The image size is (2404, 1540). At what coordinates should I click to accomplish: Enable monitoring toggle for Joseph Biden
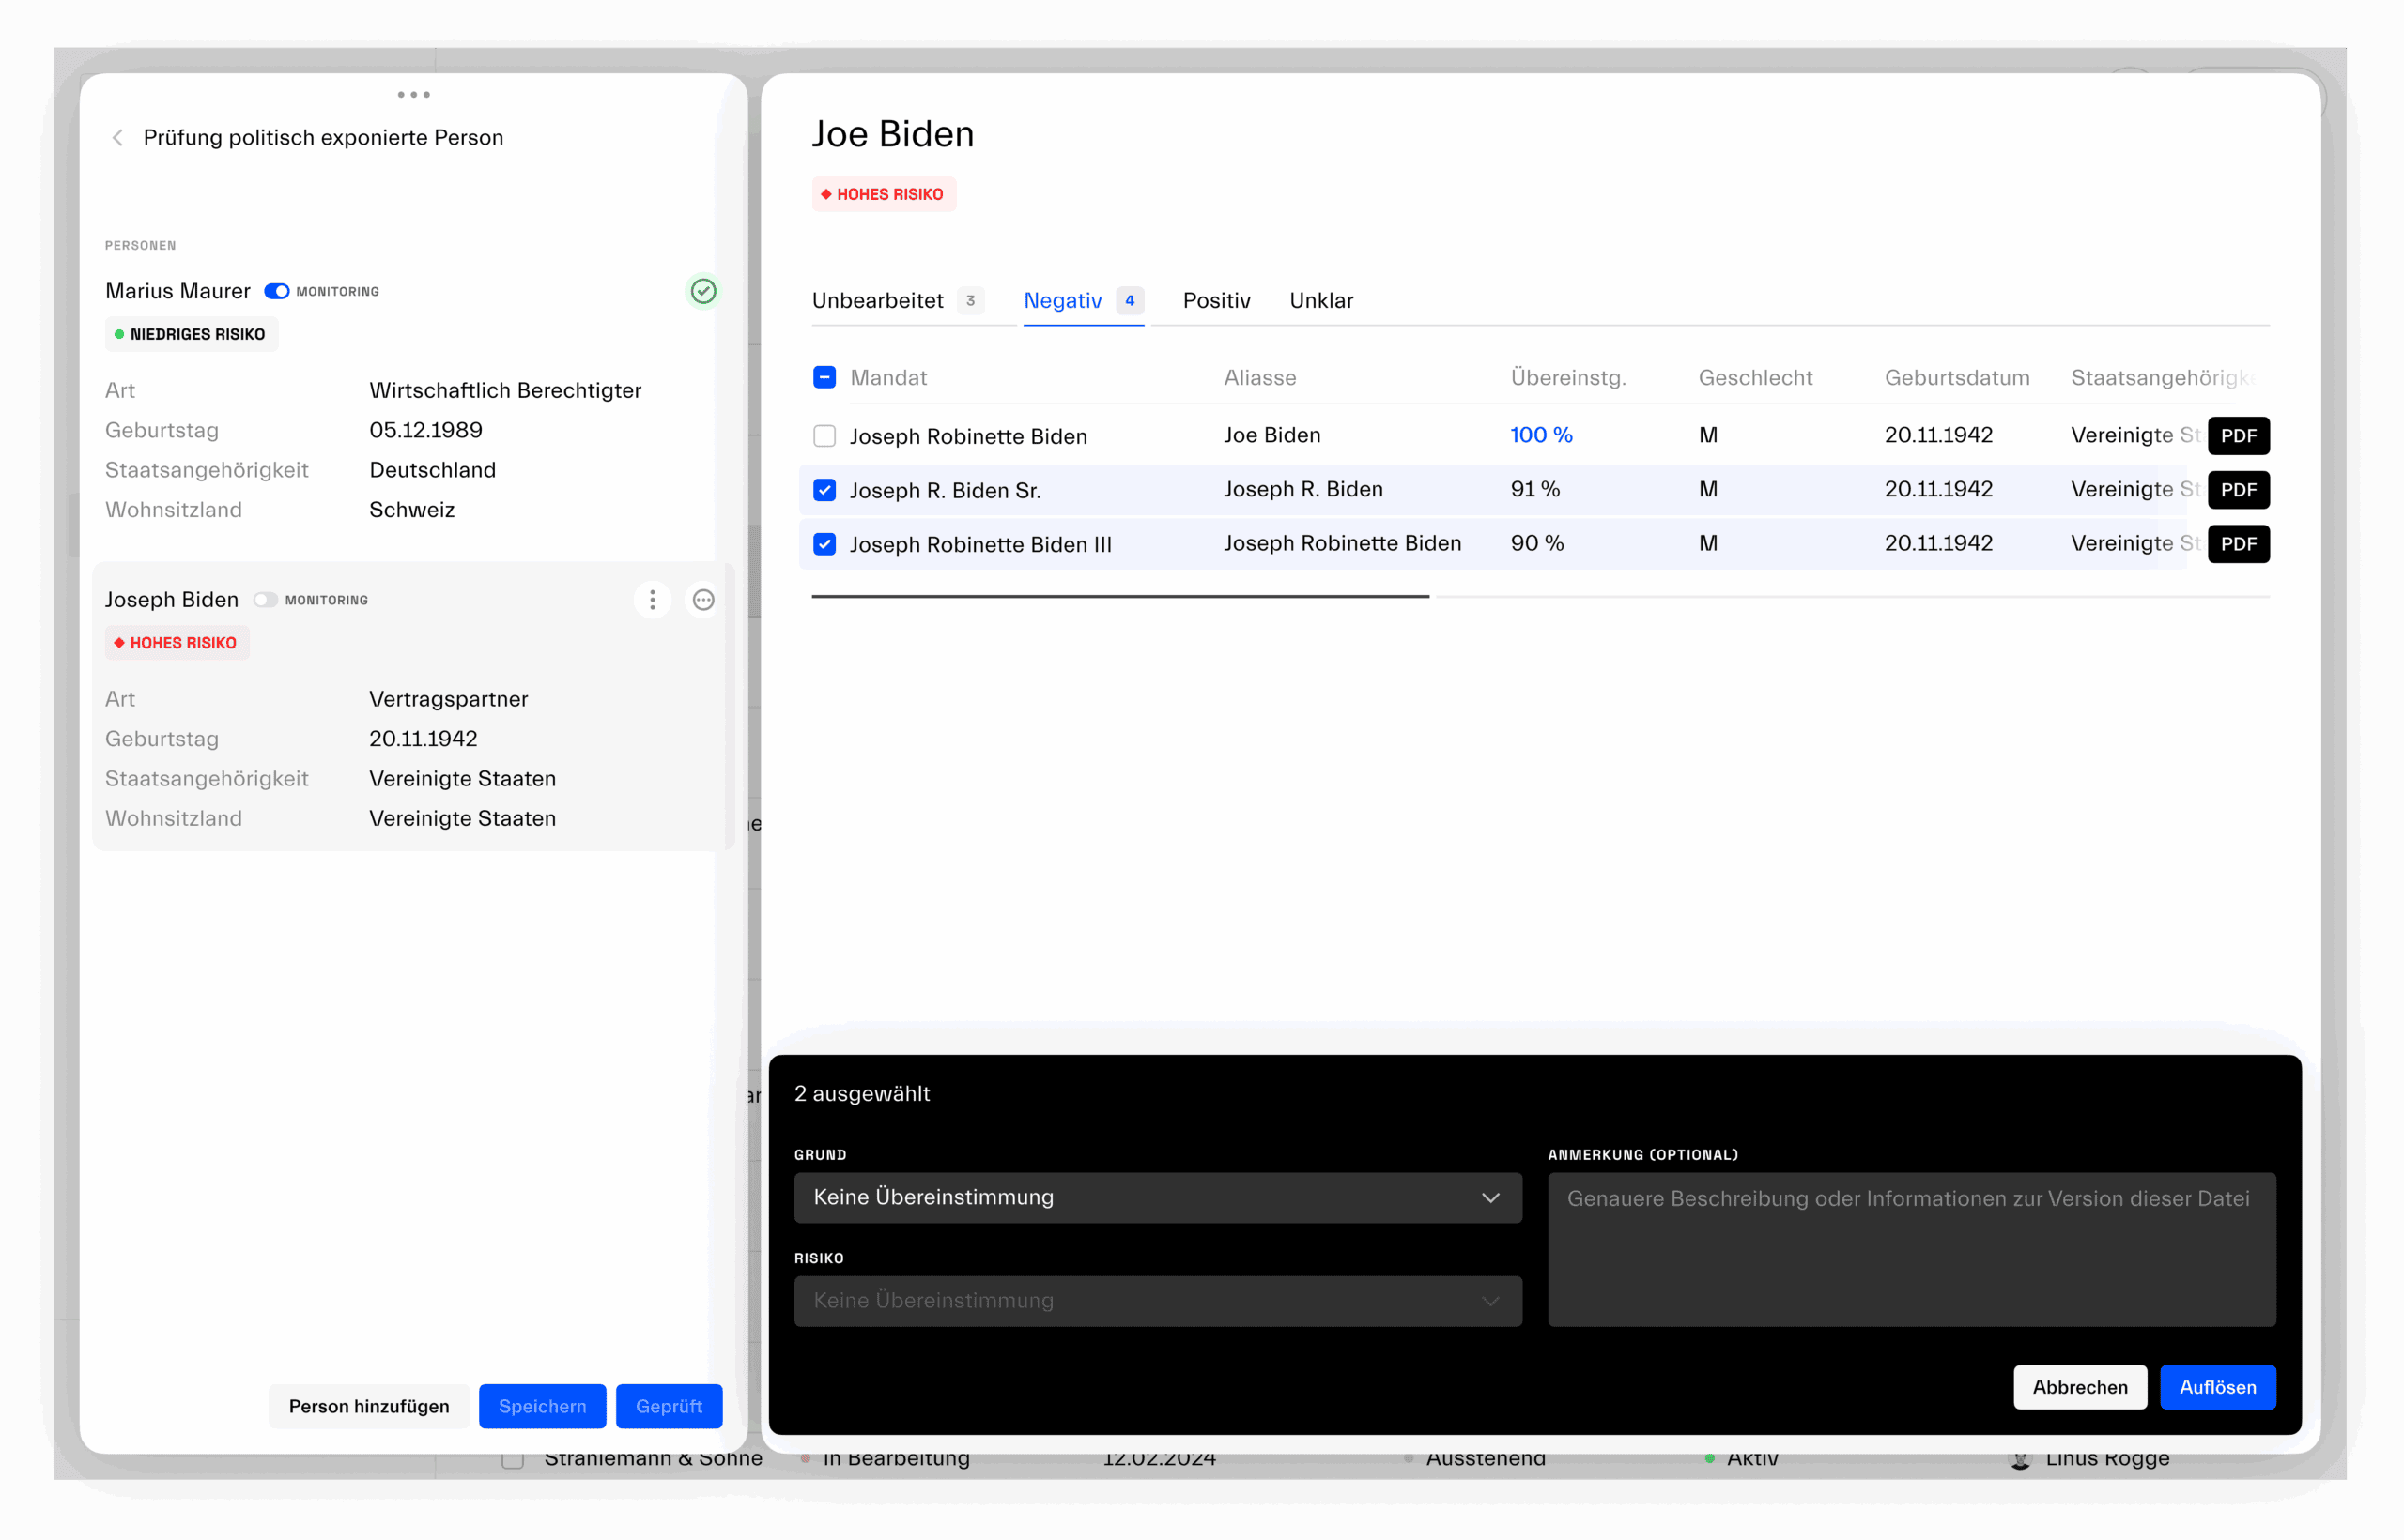[x=265, y=600]
